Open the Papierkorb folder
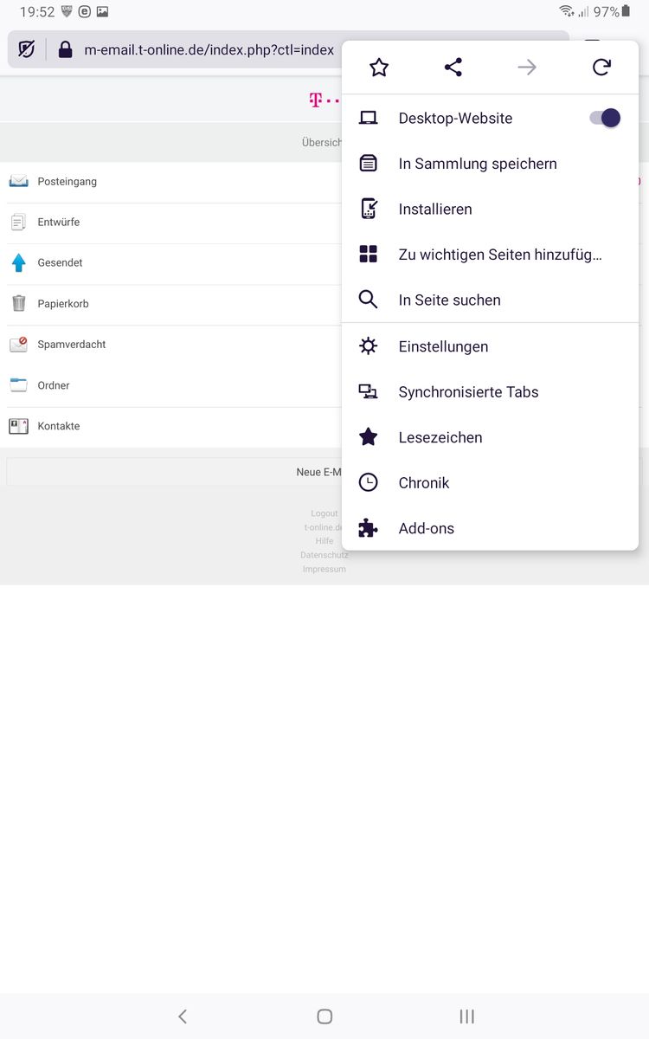Image resolution: width=649 pixels, height=1039 pixels. (63, 304)
